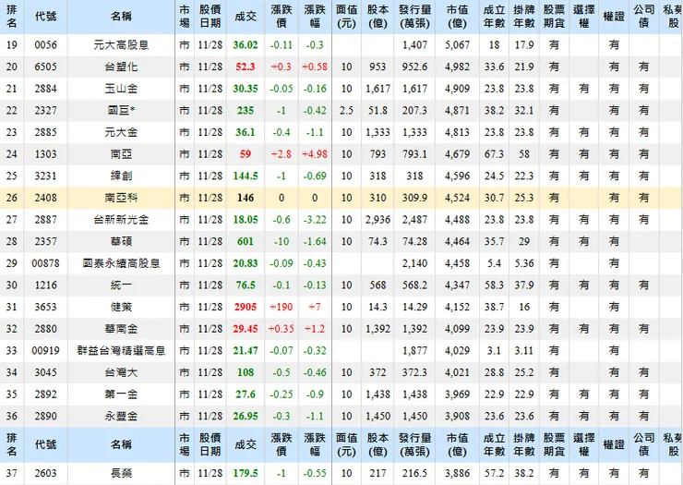Open highlighted stock 南亞科
Image resolution: width=683 pixels, height=485 pixels.
(x=121, y=198)
